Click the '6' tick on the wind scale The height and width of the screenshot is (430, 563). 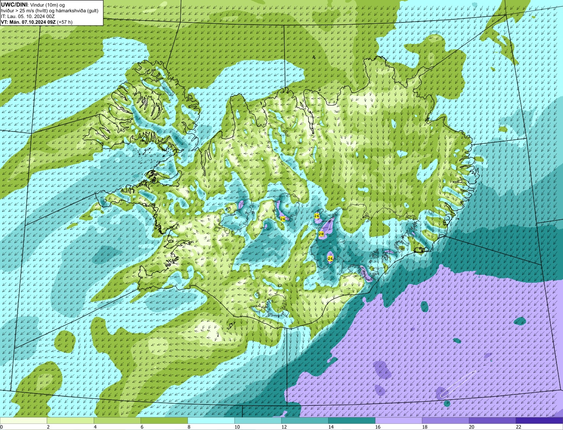[x=142, y=427]
